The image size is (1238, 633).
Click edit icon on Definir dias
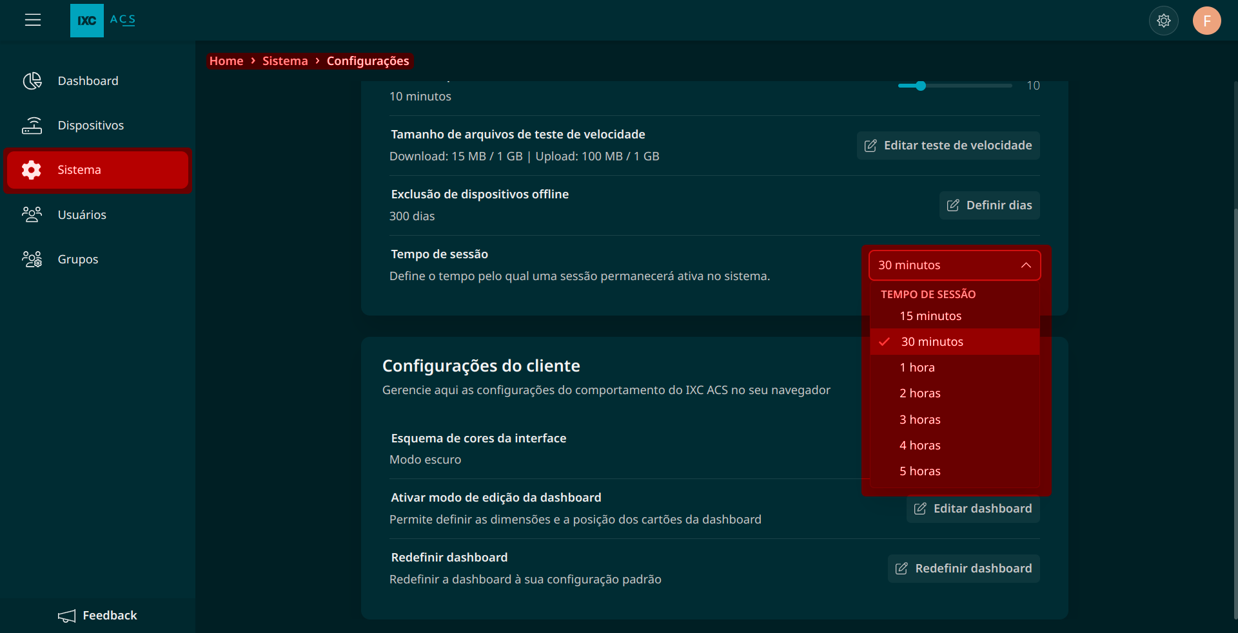pyautogui.click(x=953, y=205)
